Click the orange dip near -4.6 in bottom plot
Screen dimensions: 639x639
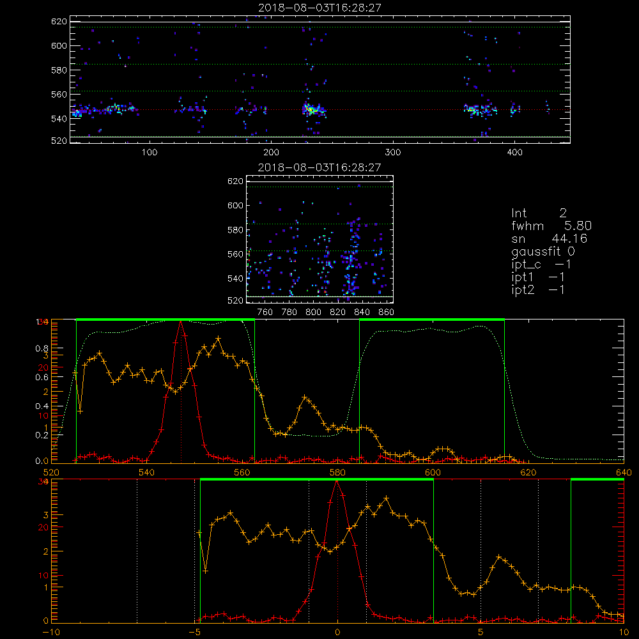click(205, 571)
